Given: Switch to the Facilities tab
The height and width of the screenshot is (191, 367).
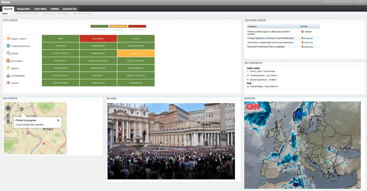Looking at the screenshot, I should coord(55,9).
